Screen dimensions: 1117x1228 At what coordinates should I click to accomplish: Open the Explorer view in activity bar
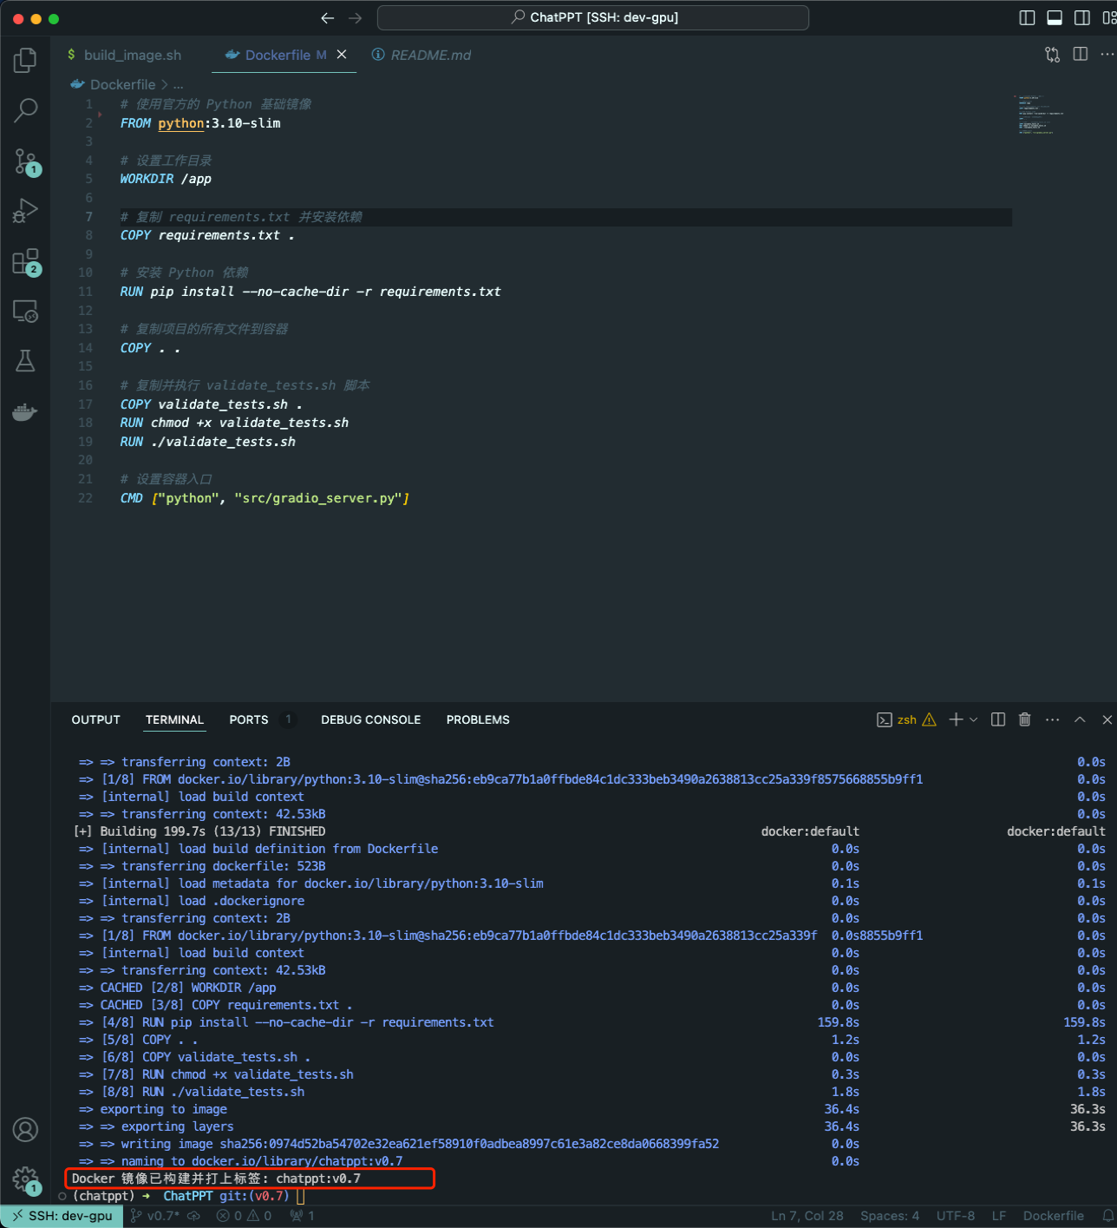[25, 60]
